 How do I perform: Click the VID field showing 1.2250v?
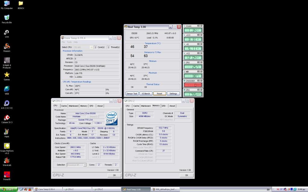pos(97,77)
